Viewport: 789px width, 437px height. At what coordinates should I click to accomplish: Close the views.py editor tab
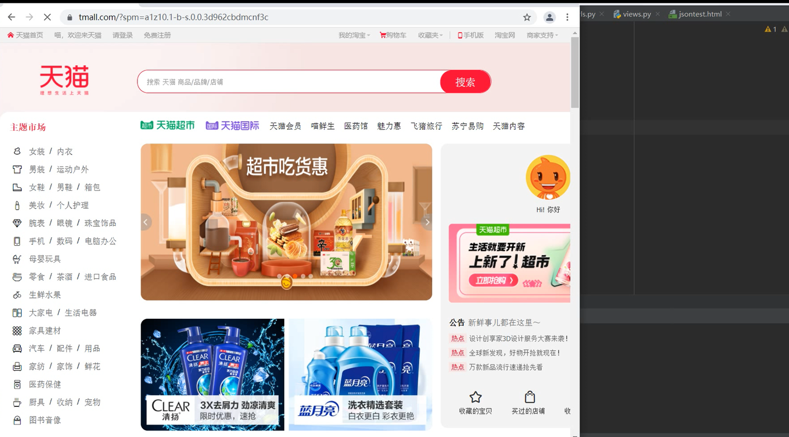click(658, 14)
